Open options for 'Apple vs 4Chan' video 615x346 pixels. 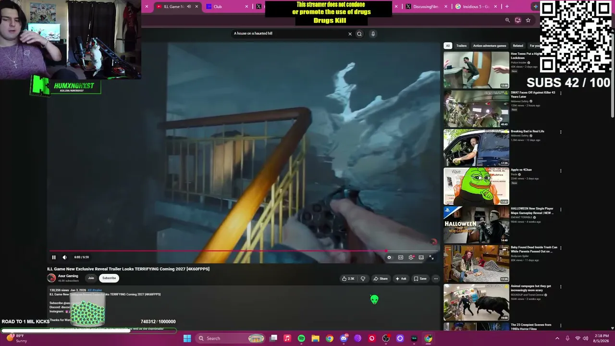pyautogui.click(x=561, y=171)
